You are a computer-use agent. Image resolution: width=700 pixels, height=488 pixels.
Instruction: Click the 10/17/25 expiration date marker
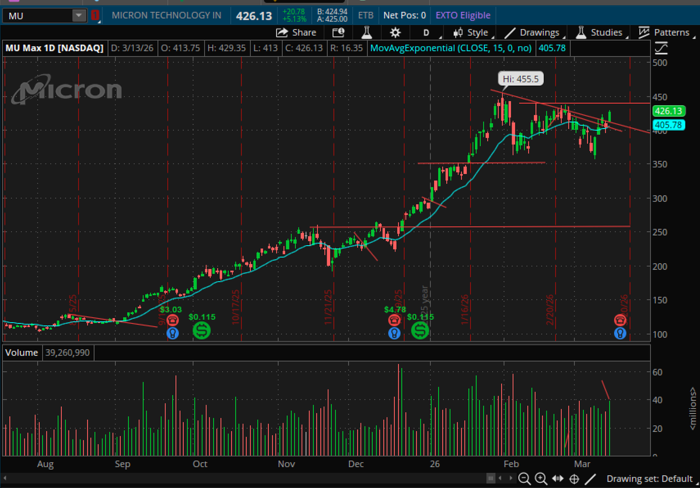(x=236, y=308)
